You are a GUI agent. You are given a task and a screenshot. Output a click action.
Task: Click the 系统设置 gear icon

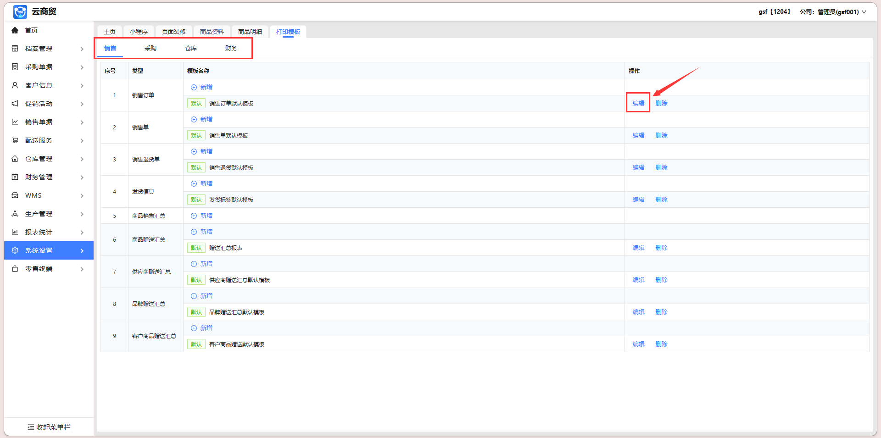tap(15, 250)
